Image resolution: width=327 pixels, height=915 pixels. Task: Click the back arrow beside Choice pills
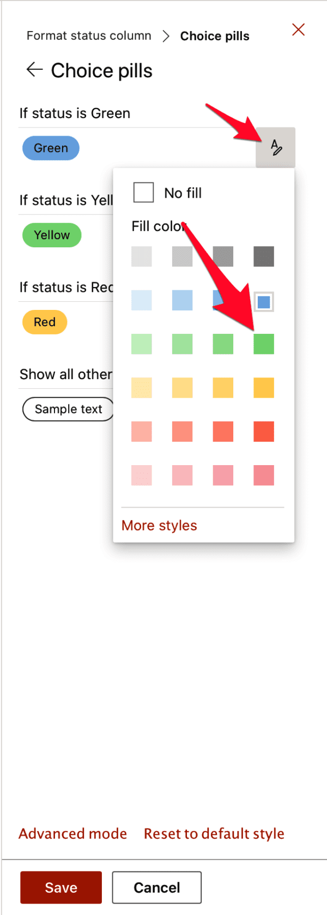pos(34,70)
